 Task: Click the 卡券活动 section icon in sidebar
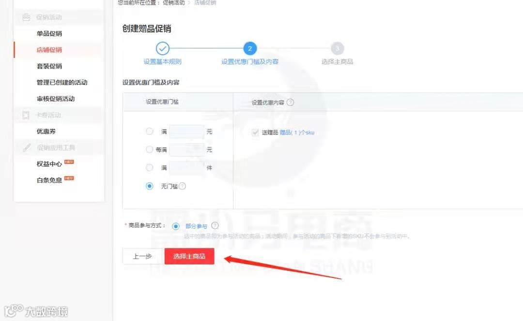pyautogui.click(x=26, y=115)
